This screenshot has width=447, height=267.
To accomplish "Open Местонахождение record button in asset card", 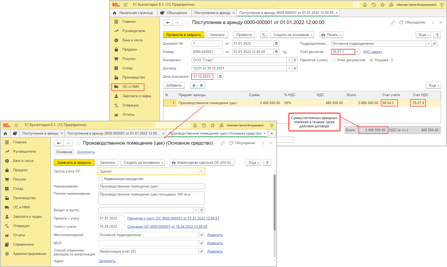I will pos(202,235).
